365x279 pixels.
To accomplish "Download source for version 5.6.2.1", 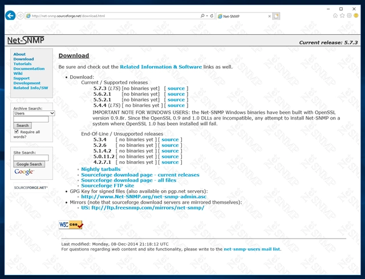I will pyautogui.click(x=176, y=94).
